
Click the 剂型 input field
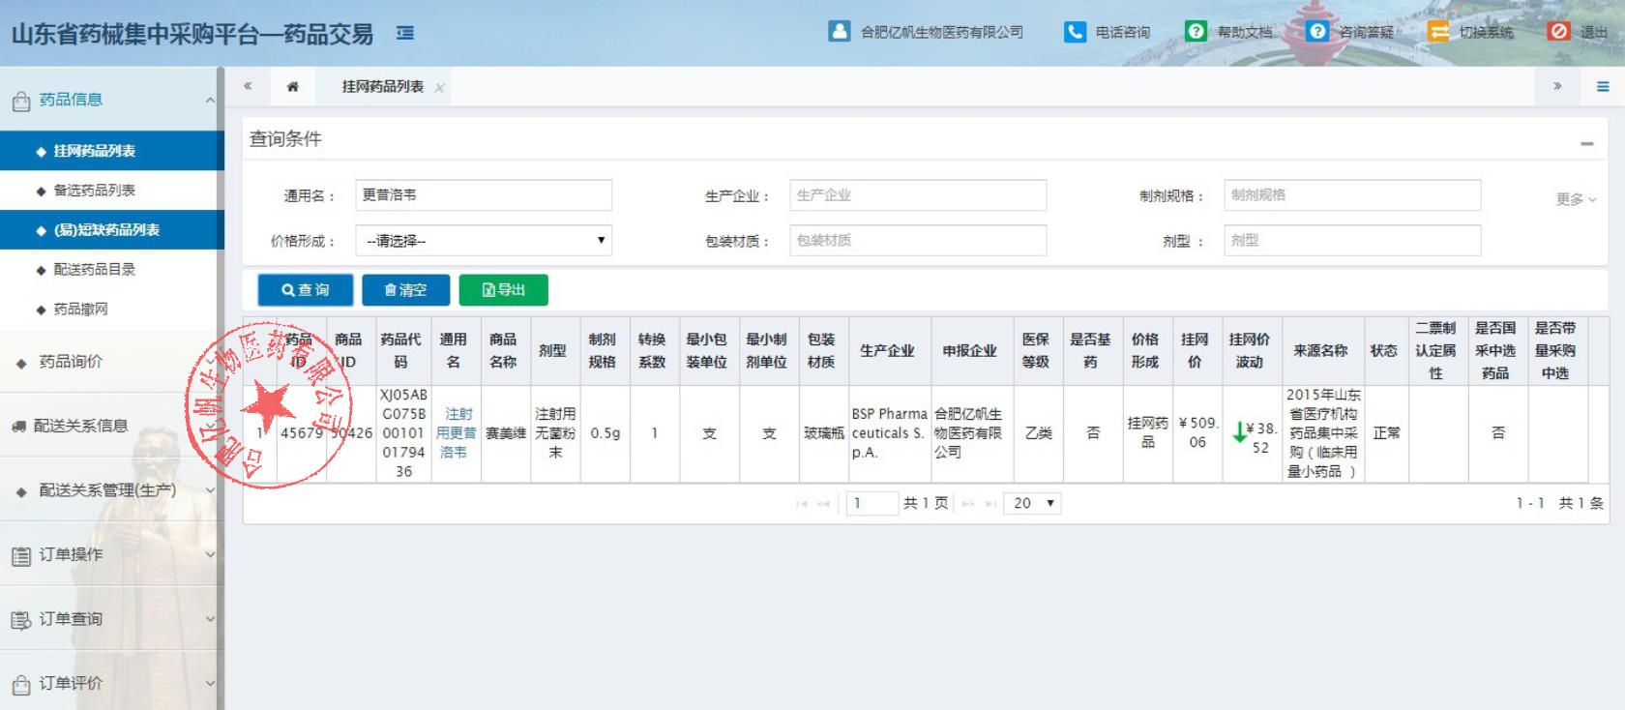coord(1352,240)
